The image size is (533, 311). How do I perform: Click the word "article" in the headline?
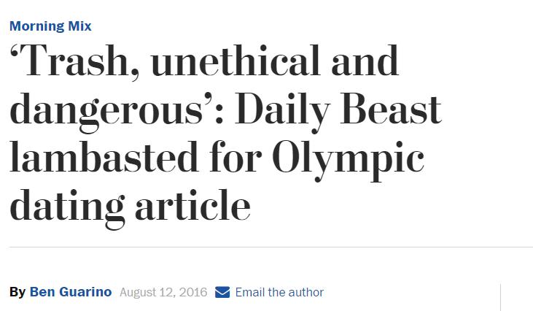(192, 205)
